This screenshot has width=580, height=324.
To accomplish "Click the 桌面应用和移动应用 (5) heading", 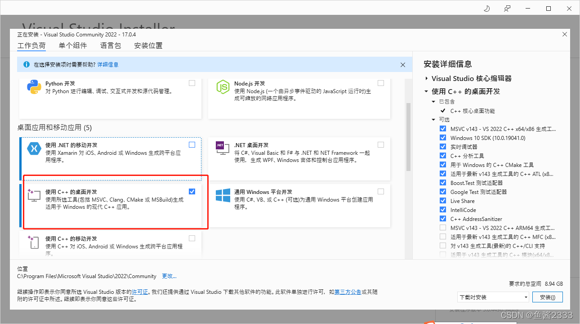I will 54,128.
